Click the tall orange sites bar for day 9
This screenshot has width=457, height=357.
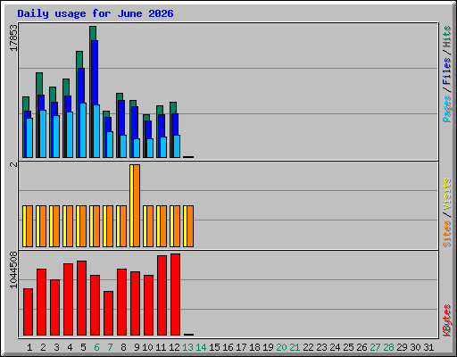point(137,205)
